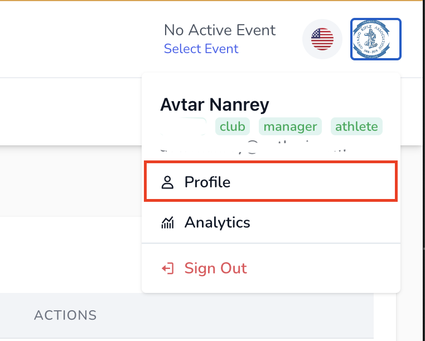Click the ACTIONS column header
The image size is (425, 341).
65,315
